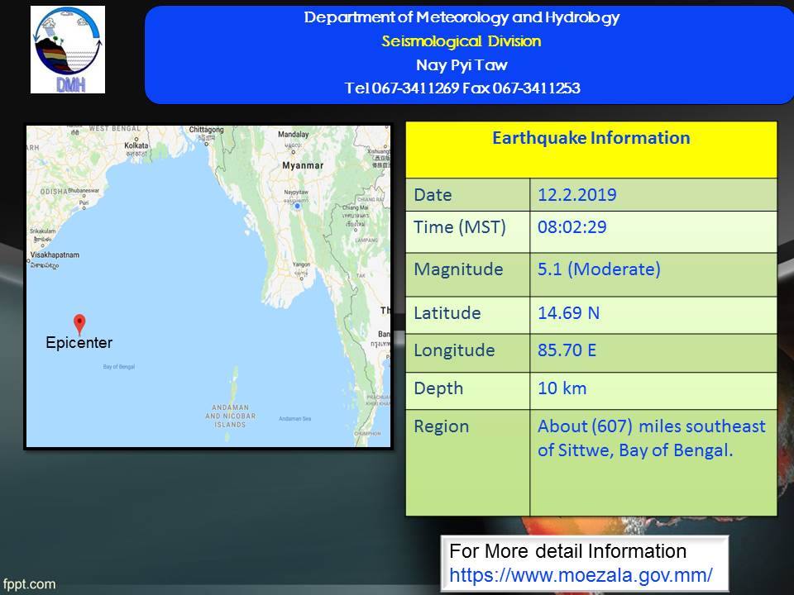Select the yellow Seismological Division heading
This screenshot has height=595, width=794.
coord(462,41)
